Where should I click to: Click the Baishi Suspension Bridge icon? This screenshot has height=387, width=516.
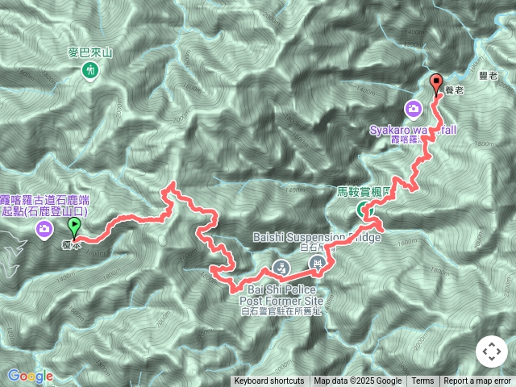point(317,264)
